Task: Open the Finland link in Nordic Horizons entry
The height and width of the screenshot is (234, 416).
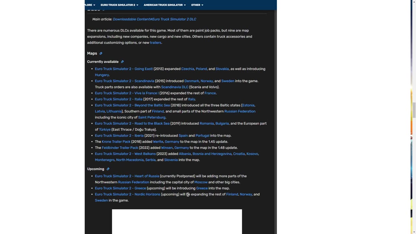Action: [232, 194]
